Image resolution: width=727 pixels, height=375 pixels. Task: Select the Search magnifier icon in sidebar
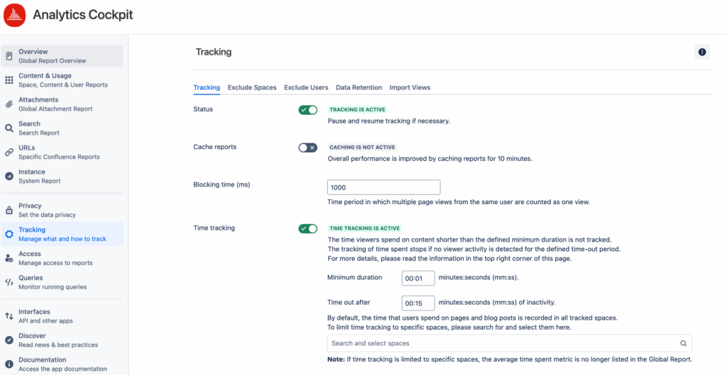coord(9,128)
